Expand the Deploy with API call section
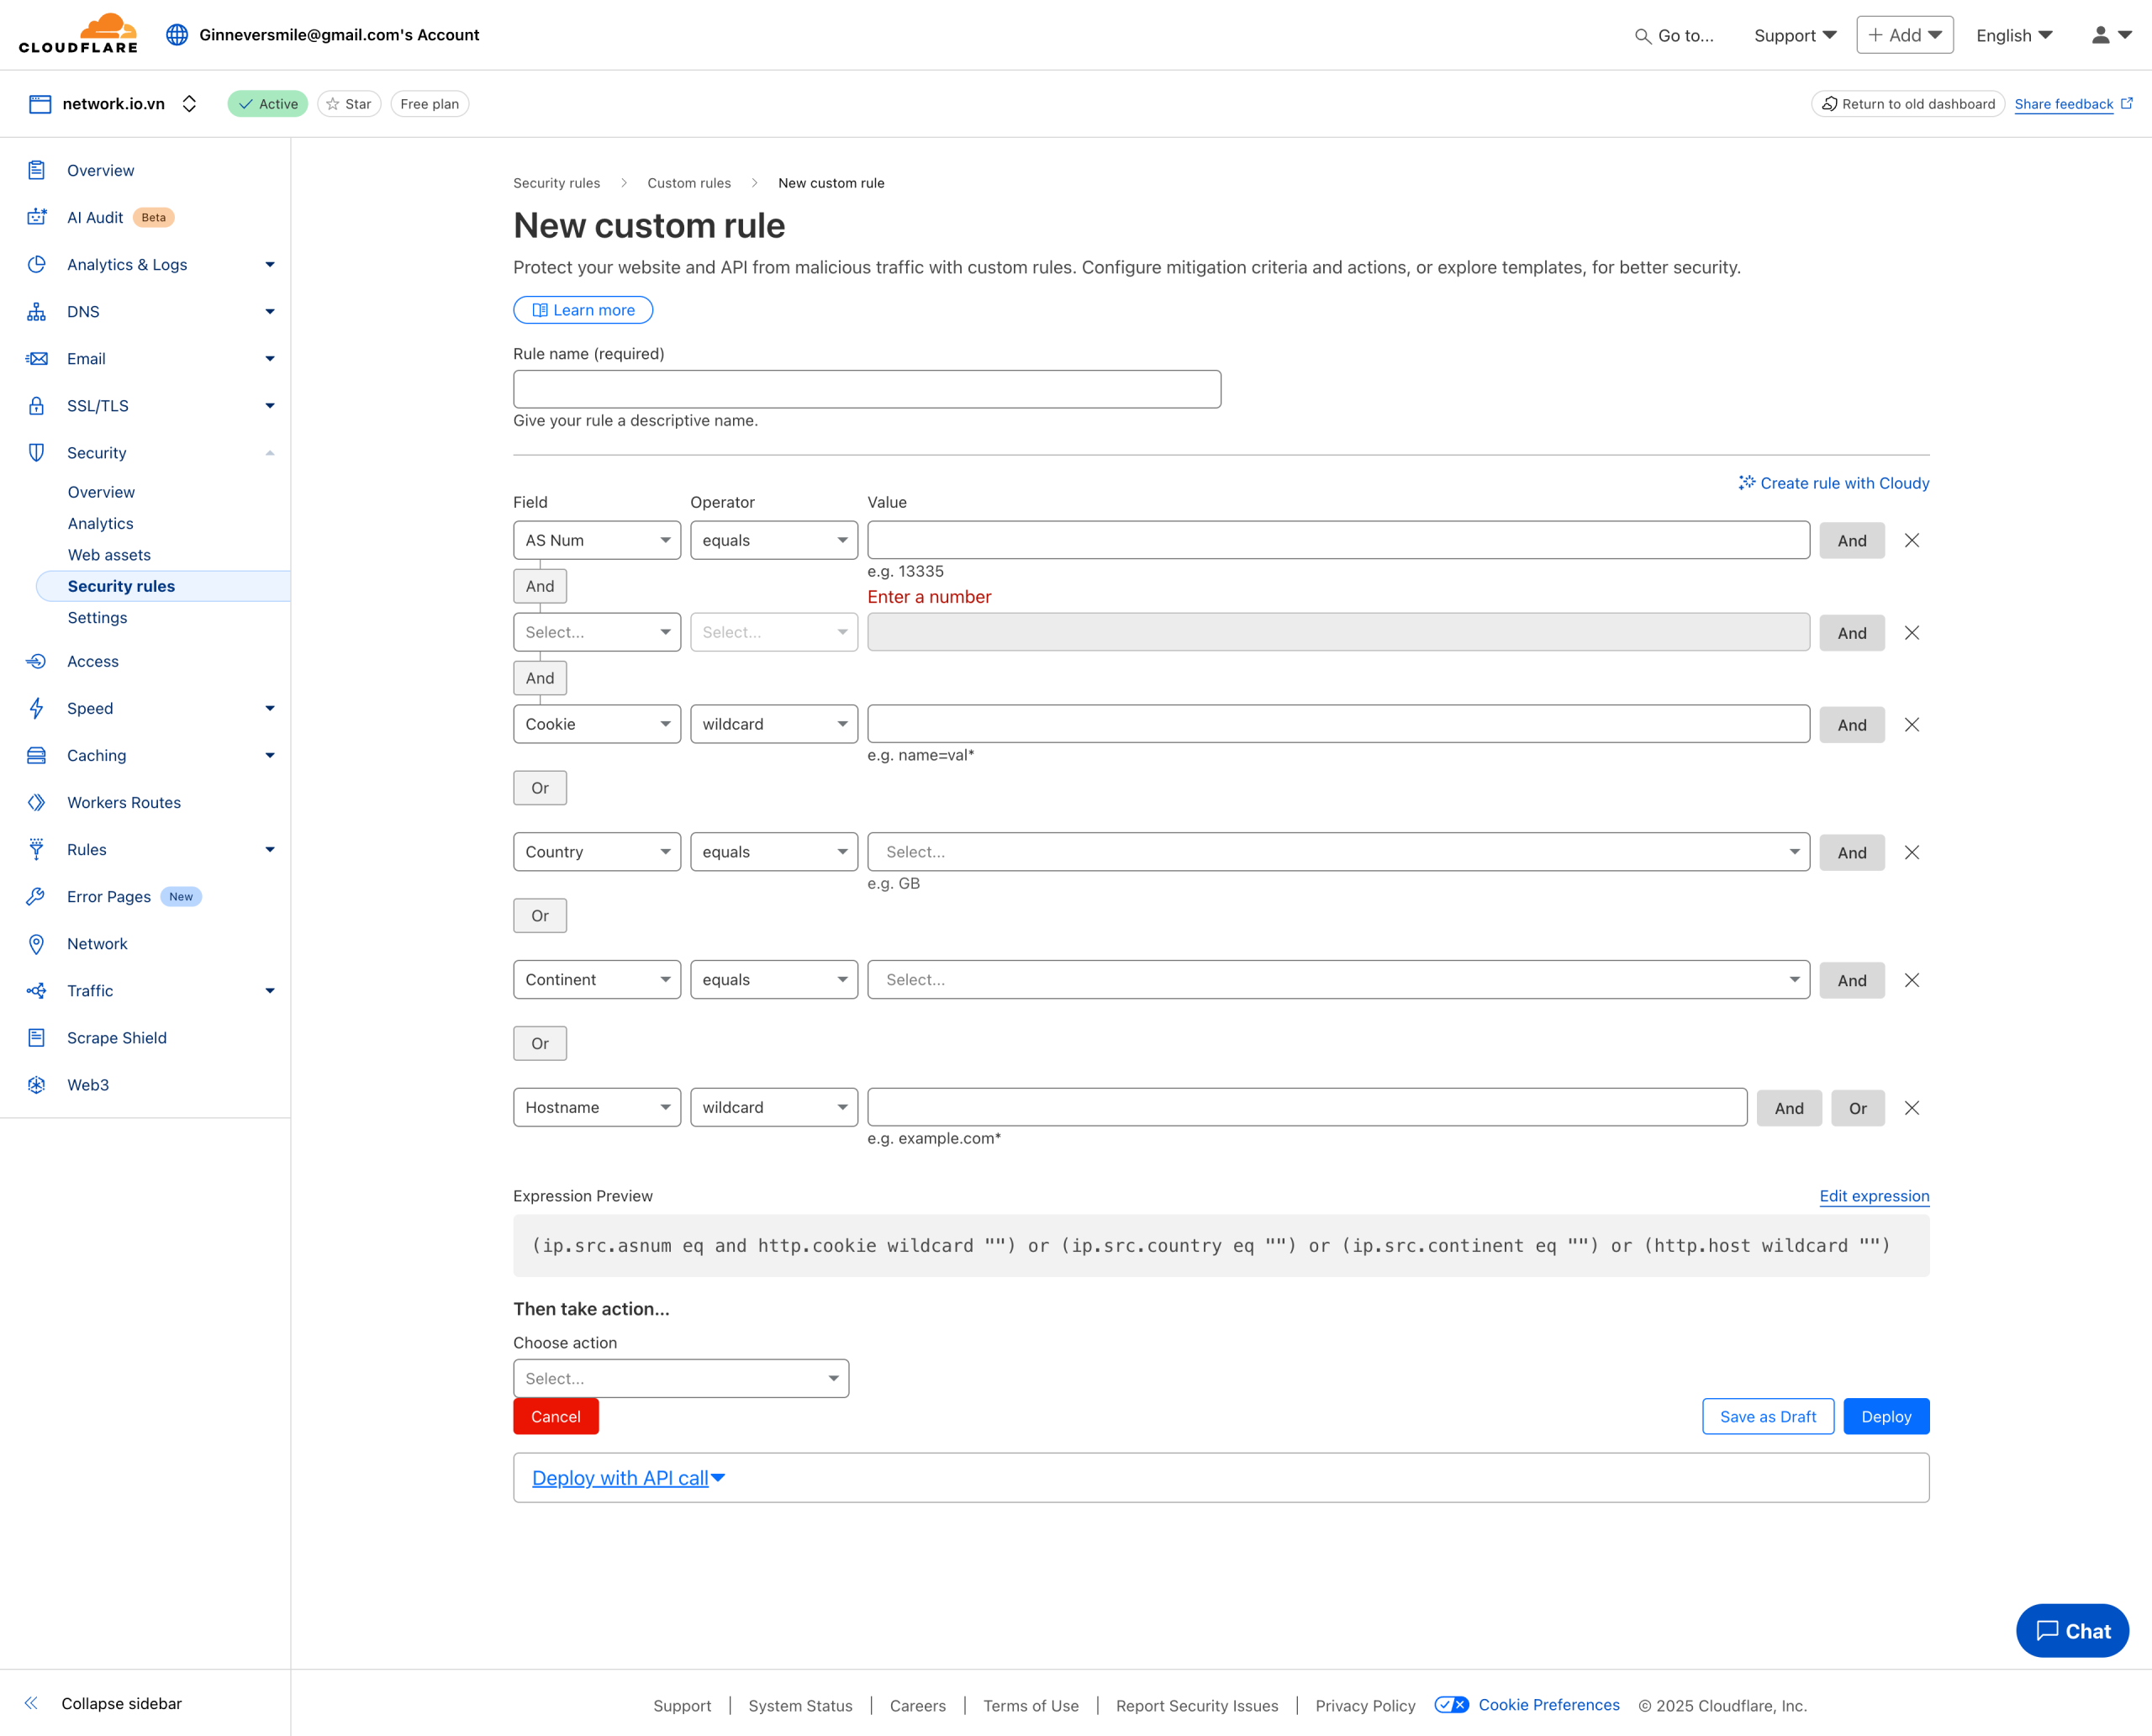This screenshot has height=1736, width=2152. click(x=628, y=1478)
